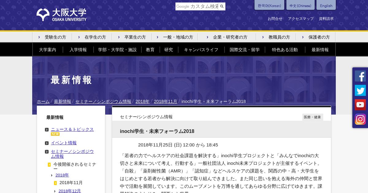
Task: Open the 教育 menu
Action: pos(150,50)
